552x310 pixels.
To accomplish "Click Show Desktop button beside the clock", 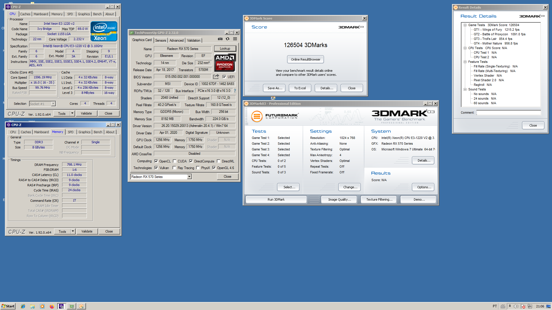I will click(549, 306).
